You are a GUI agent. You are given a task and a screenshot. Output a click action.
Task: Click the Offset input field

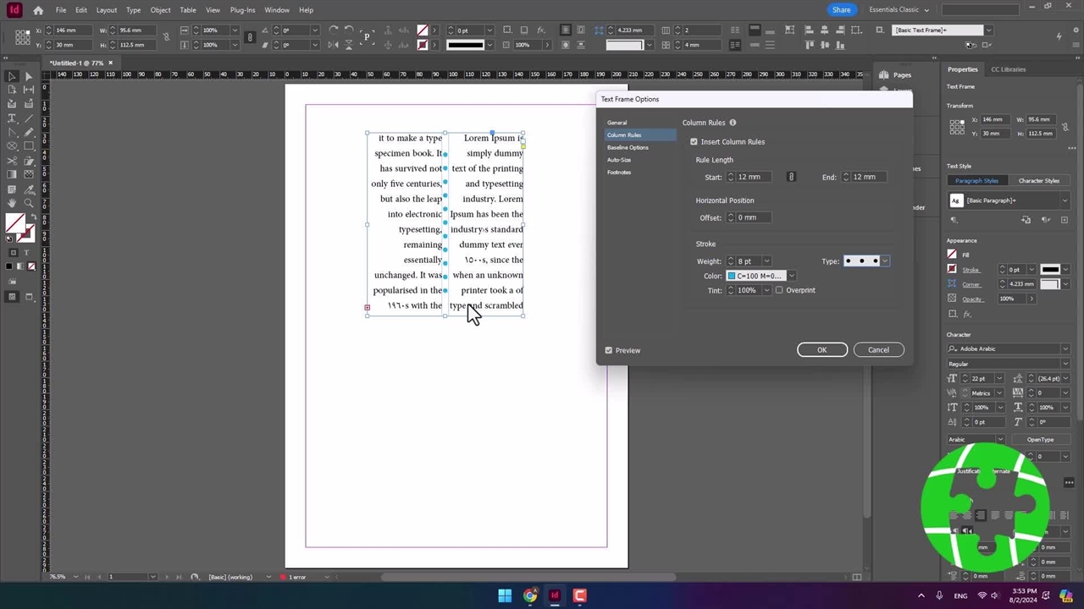tap(752, 217)
